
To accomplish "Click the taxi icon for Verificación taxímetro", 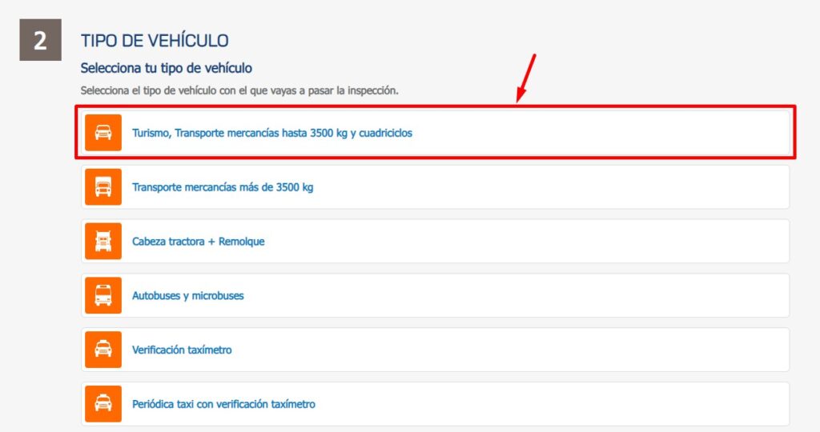I will tap(103, 350).
